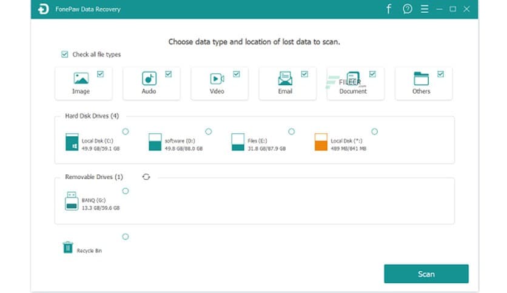The height and width of the screenshot is (293, 507).
Task: Click the Document file type icon
Action: (x=353, y=79)
